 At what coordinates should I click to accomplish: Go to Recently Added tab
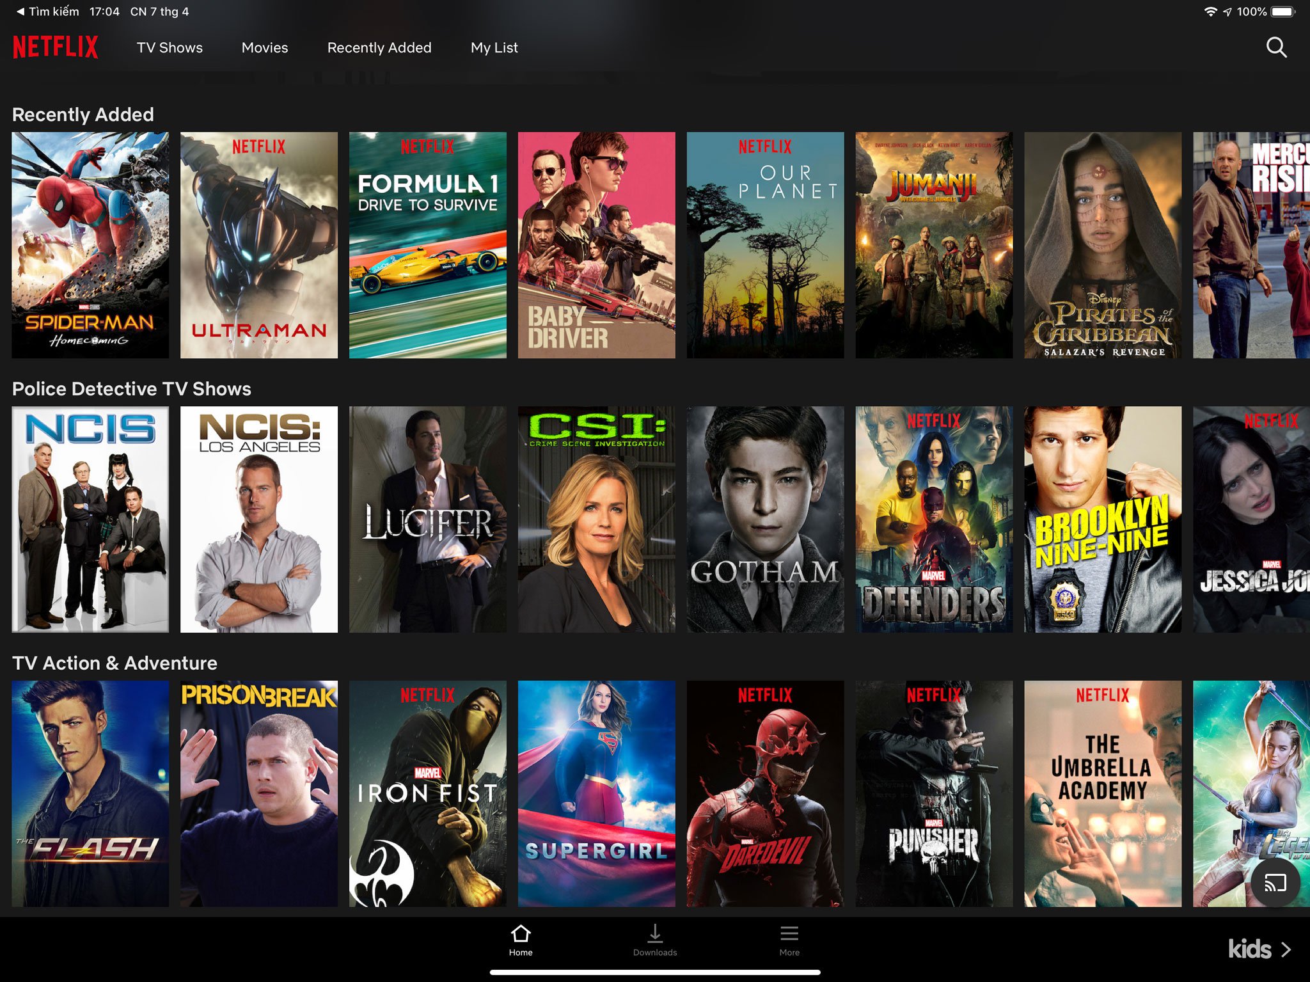(379, 48)
